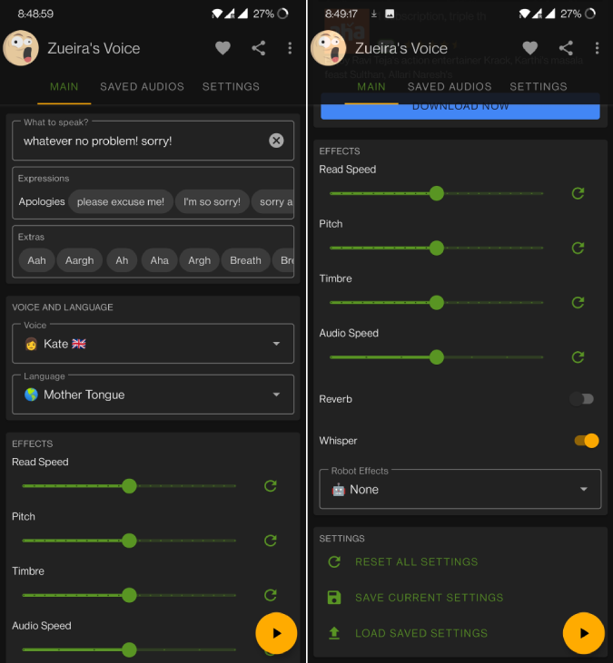Enable the Reverb switch
This screenshot has width=613, height=663.
581,399
